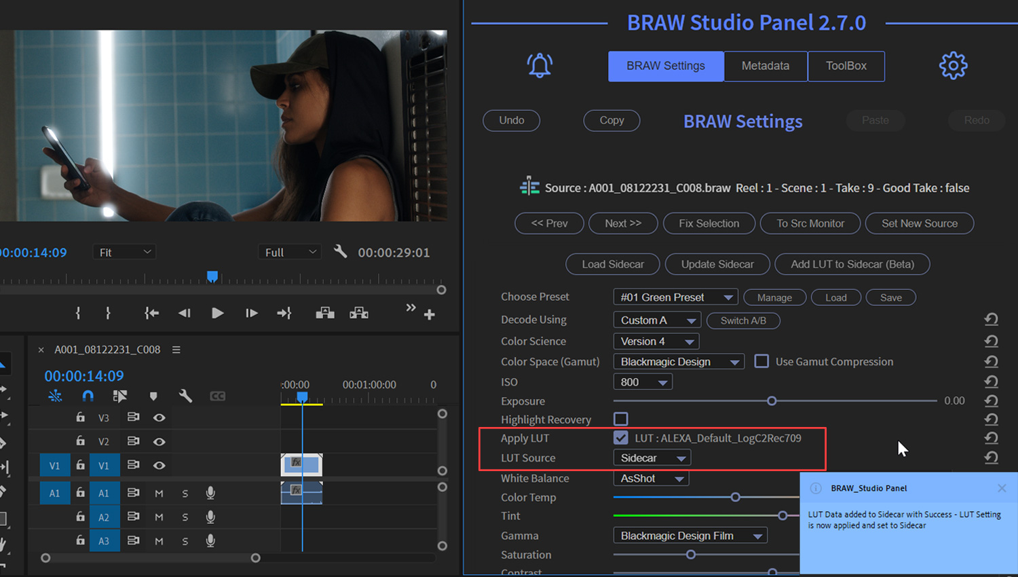Open BRAW Studio Panel settings gear
Image resolution: width=1018 pixels, height=577 pixels.
(953, 65)
